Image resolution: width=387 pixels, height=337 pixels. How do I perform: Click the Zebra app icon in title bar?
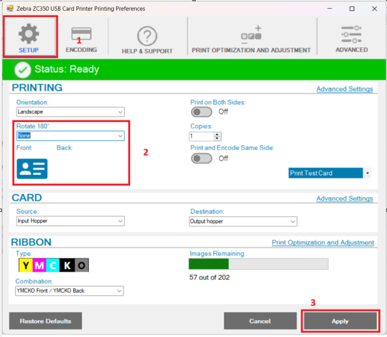pos(10,9)
